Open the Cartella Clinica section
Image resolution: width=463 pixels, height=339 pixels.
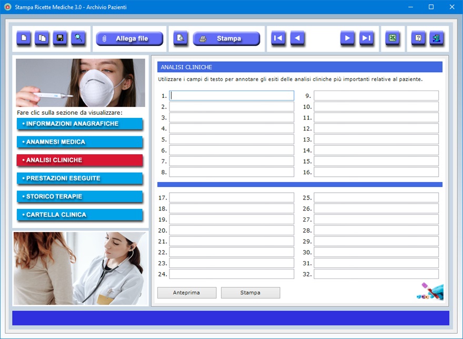80,215
